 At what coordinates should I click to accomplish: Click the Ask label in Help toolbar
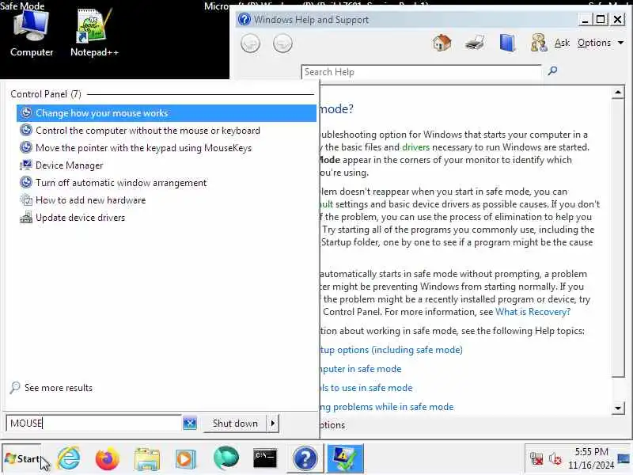pos(562,43)
